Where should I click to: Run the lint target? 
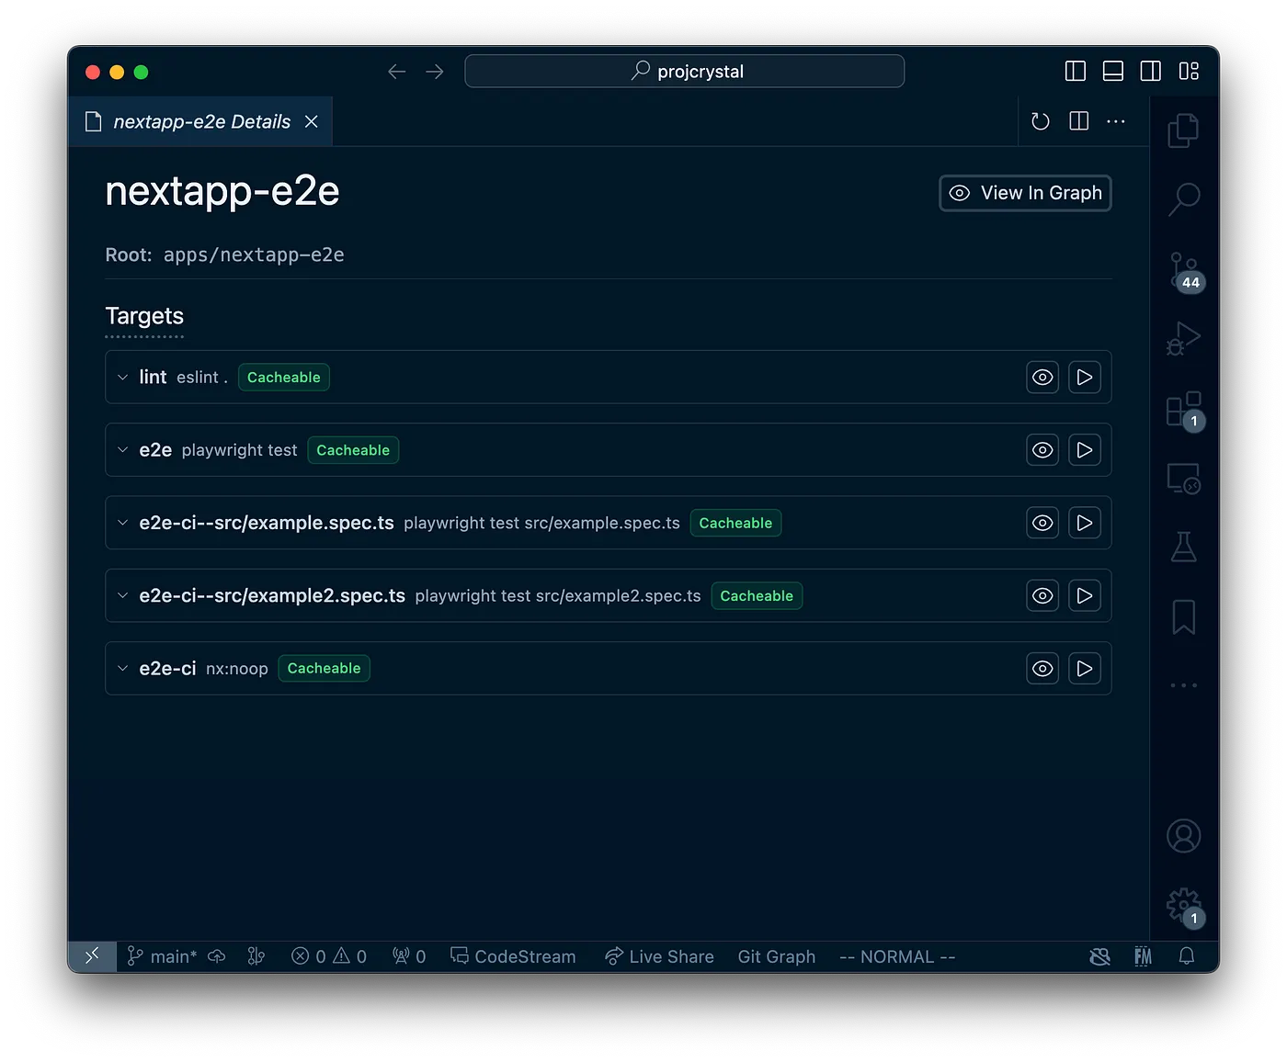pyautogui.click(x=1085, y=378)
